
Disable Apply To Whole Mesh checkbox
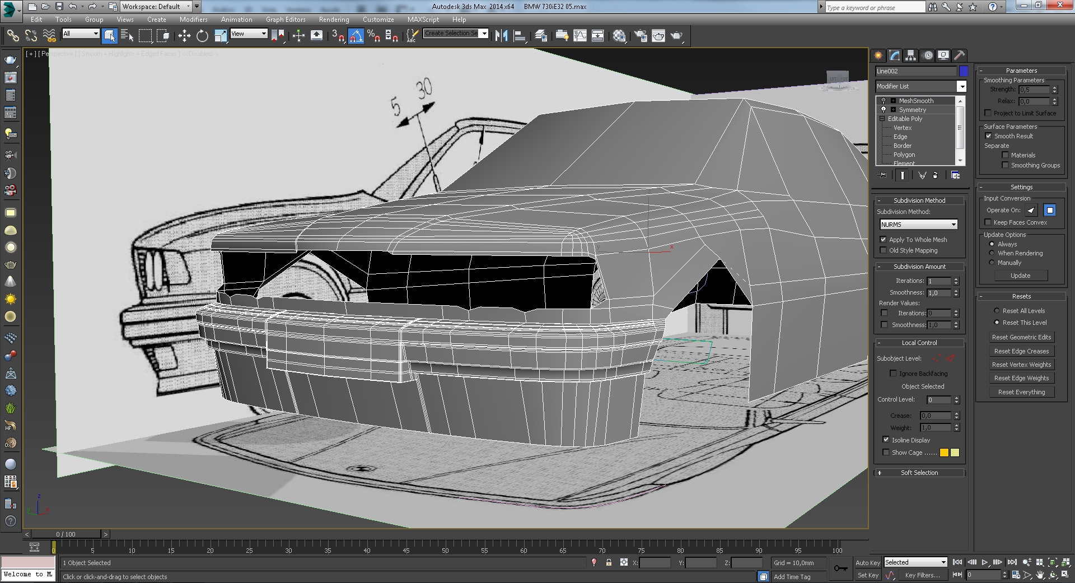click(884, 240)
